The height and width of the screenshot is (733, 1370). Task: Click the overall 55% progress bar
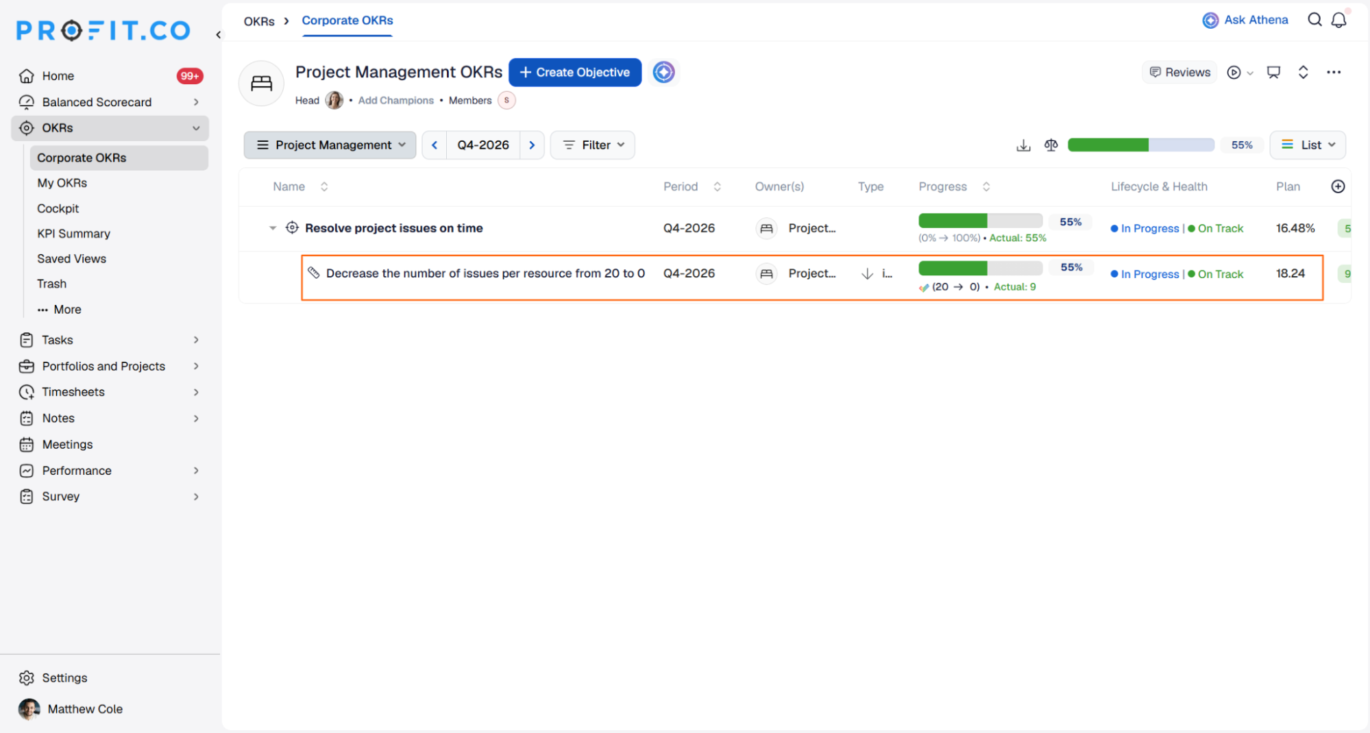click(1141, 145)
